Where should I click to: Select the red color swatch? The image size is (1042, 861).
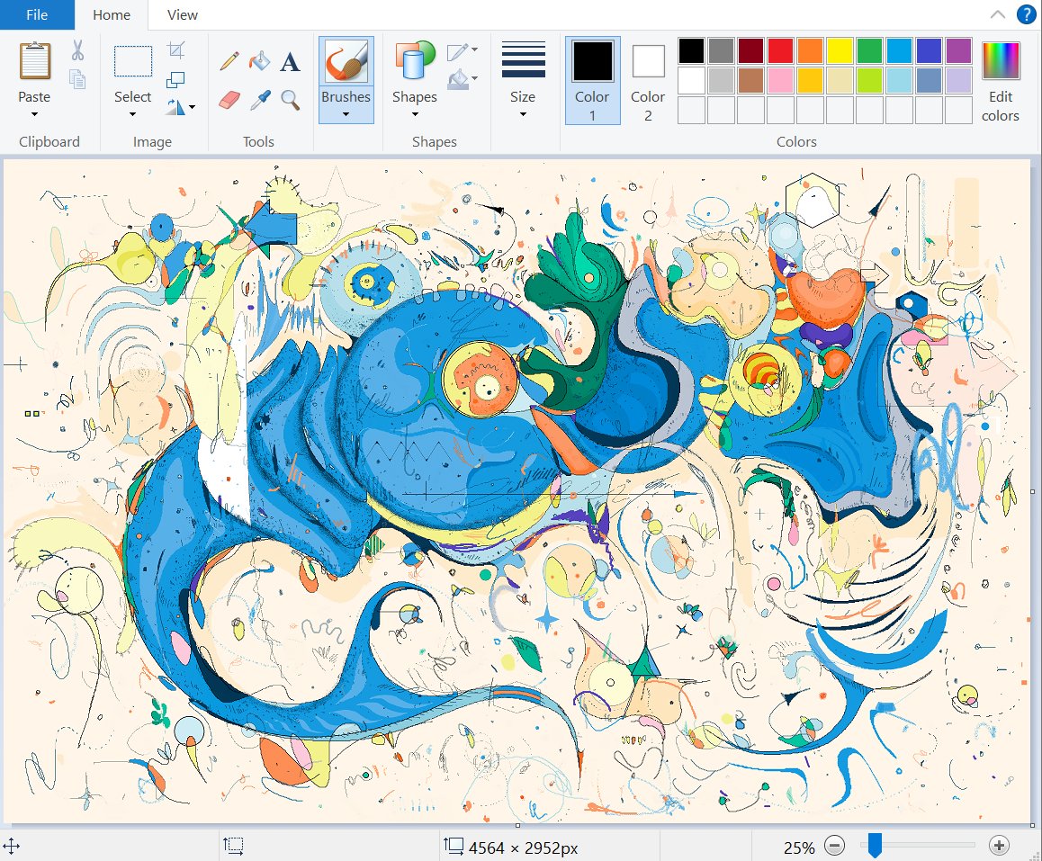click(x=781, y=51)
